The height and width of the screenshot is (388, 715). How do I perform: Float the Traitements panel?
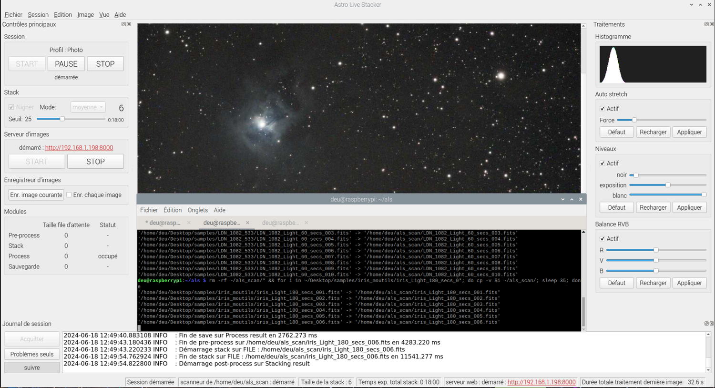point(706,24)
